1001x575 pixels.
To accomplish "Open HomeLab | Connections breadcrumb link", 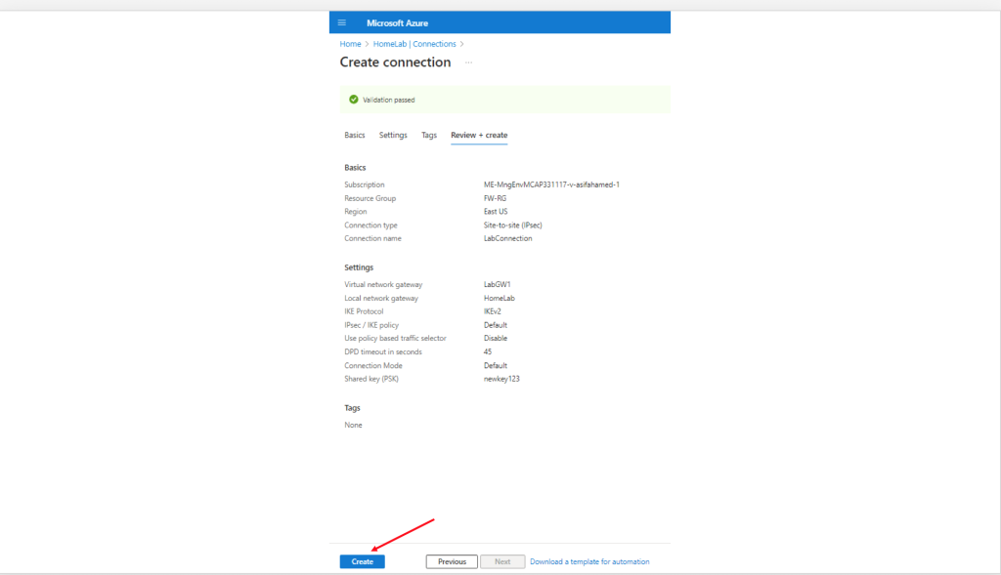I will (414, 44).
